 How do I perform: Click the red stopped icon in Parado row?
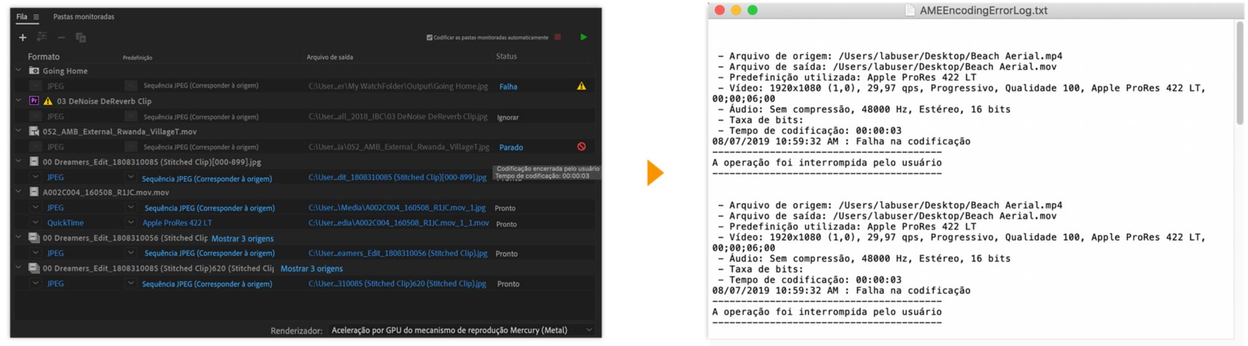(x=582, y=147)
